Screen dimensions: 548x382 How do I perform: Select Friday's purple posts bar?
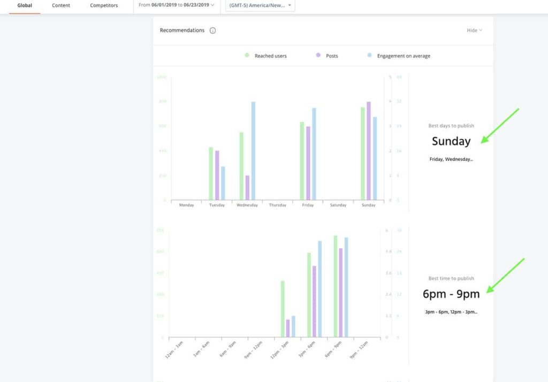pos(308,163)
